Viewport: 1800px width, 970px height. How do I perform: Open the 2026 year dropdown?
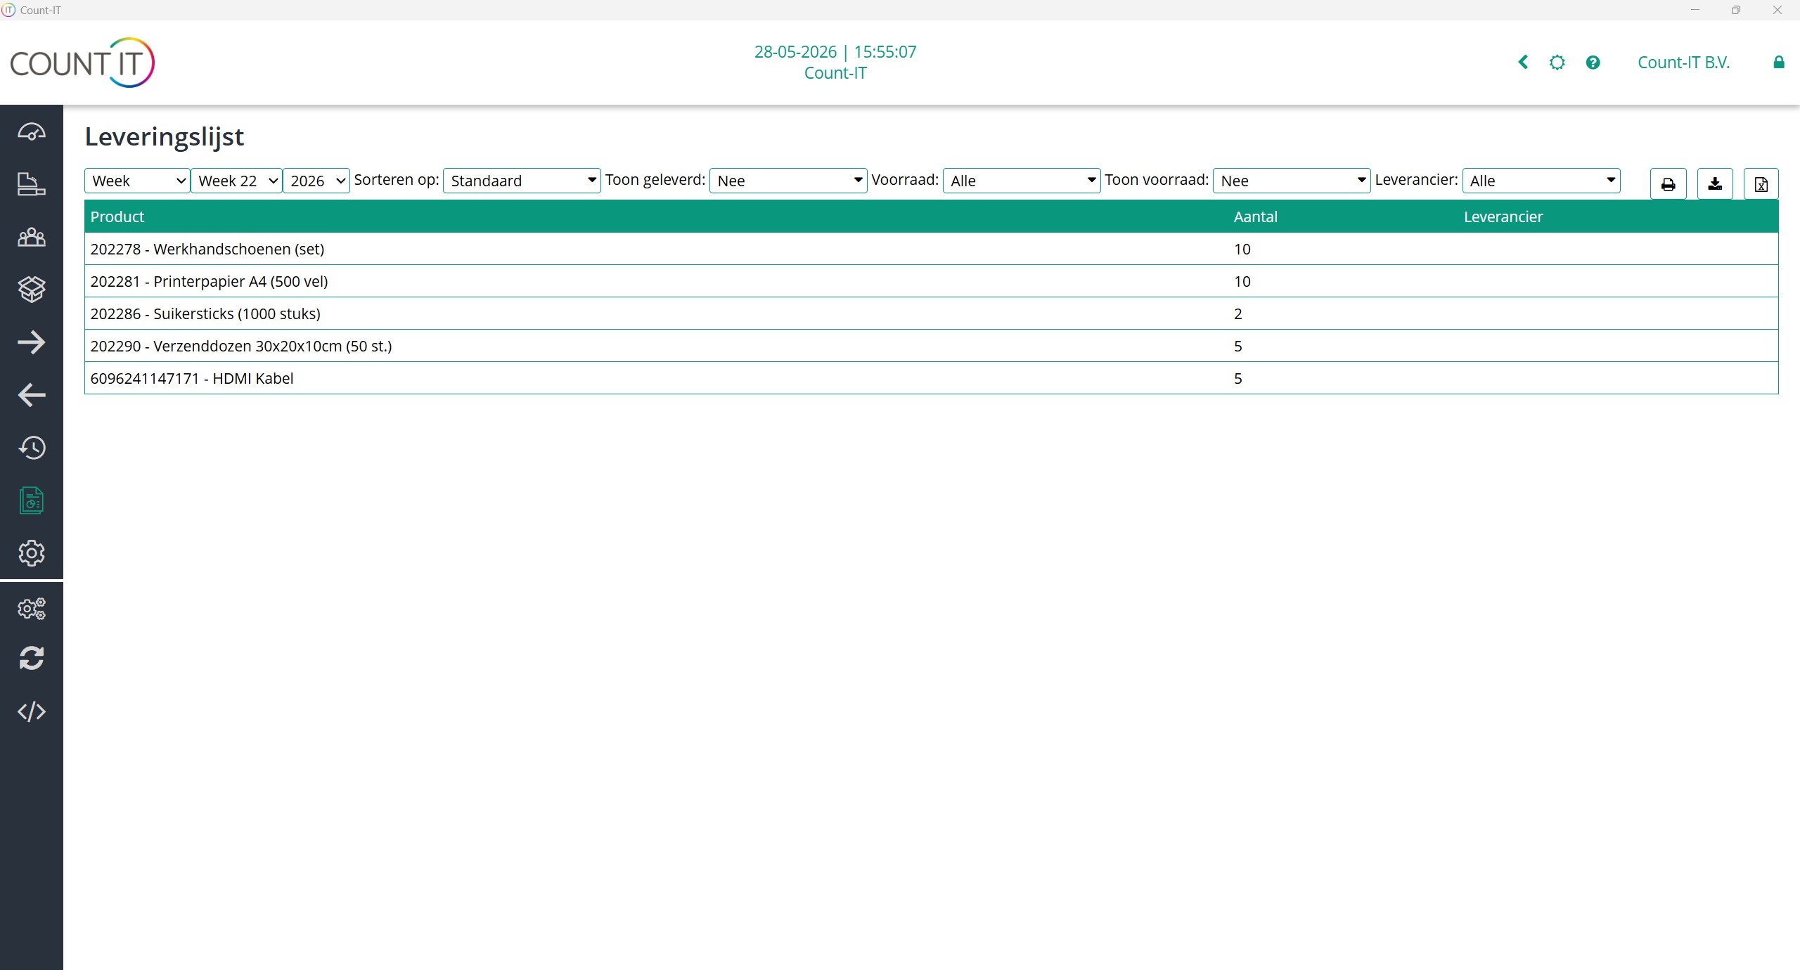coord(316,181)
